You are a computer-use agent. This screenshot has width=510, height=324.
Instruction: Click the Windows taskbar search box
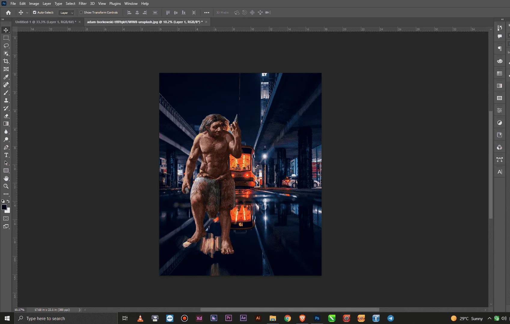point(66,318)
